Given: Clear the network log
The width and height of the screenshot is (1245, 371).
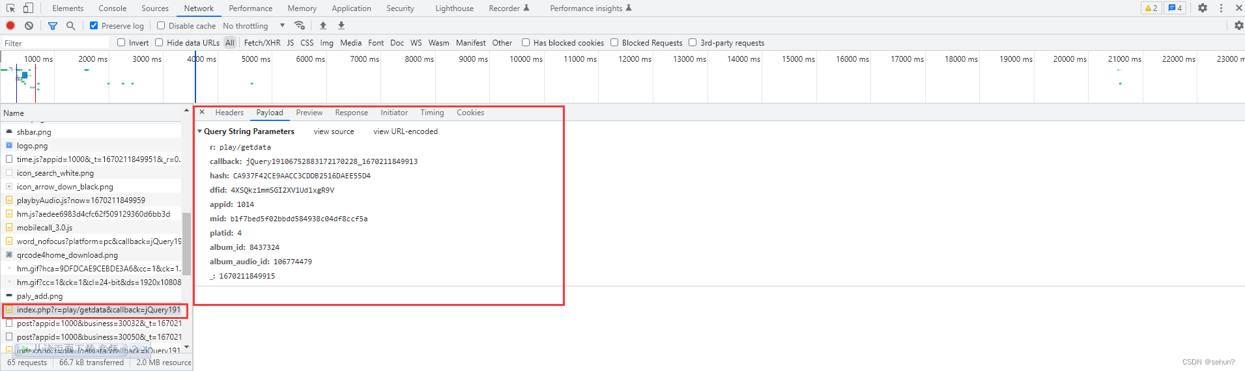Looking at the screenshot, I should (x=29, y=25).
